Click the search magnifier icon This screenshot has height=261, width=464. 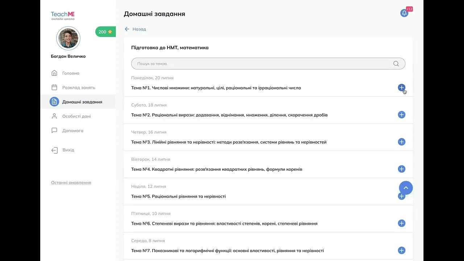tap(396, 64)
